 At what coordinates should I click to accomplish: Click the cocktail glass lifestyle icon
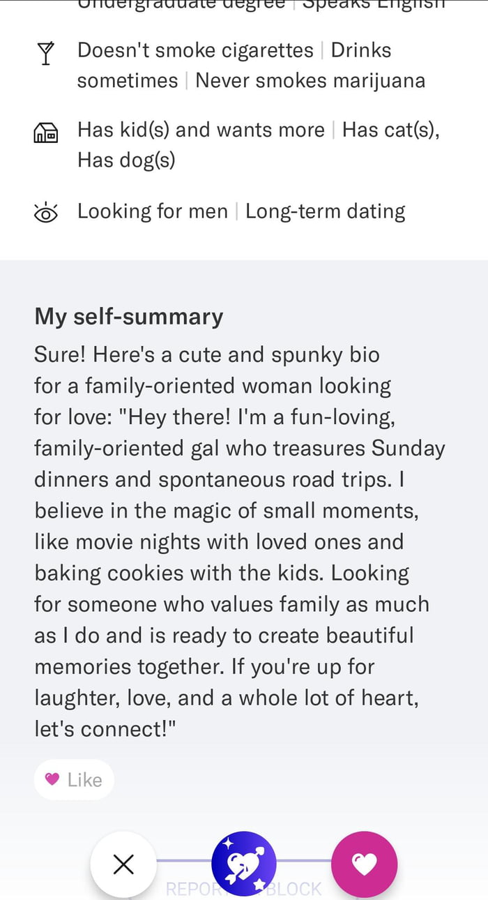pos(46,54)
